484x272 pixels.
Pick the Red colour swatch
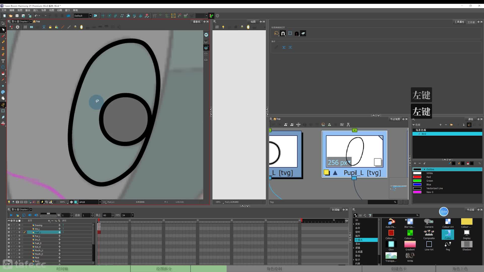pyautogui.click(x=417, y=177)
